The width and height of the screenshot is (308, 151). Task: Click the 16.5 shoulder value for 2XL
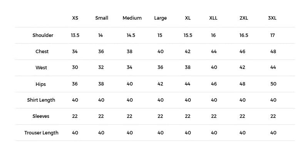(244, 35)
